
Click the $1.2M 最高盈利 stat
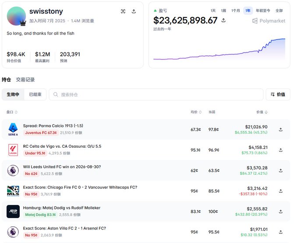(x=43, y=57)
